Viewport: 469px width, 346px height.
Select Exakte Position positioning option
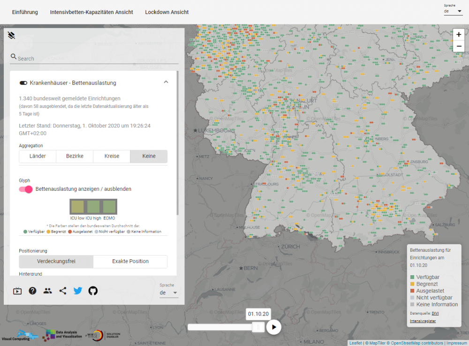click(x=130, y=261)
